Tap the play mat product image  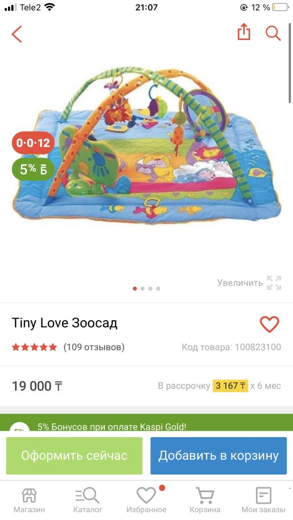[146, 146]
